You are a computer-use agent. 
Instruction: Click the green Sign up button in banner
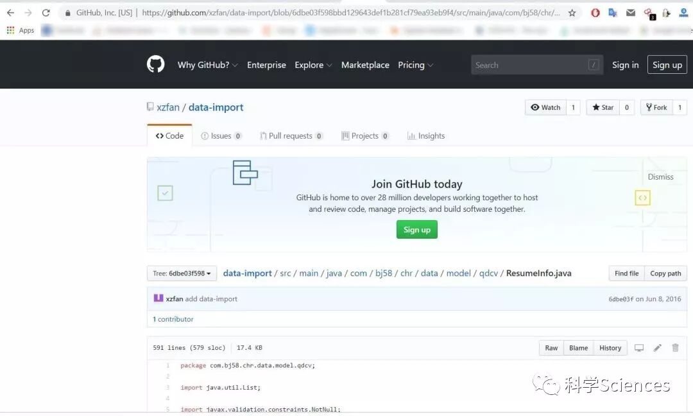[x=417, y=229]
